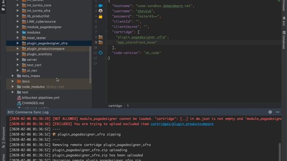This screenshot has width=287, height=161.
Task: Click the cartridge gutter icon beside app_storefront_base line
Action: click(x=100, y=42)
